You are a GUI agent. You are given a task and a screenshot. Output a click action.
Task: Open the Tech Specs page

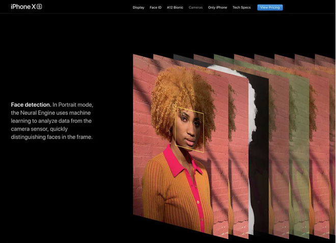click(241, 8)
